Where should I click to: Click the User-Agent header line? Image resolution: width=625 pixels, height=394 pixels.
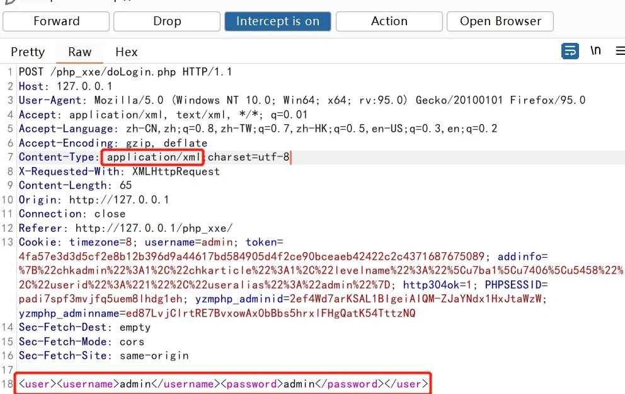coord(302,100)
